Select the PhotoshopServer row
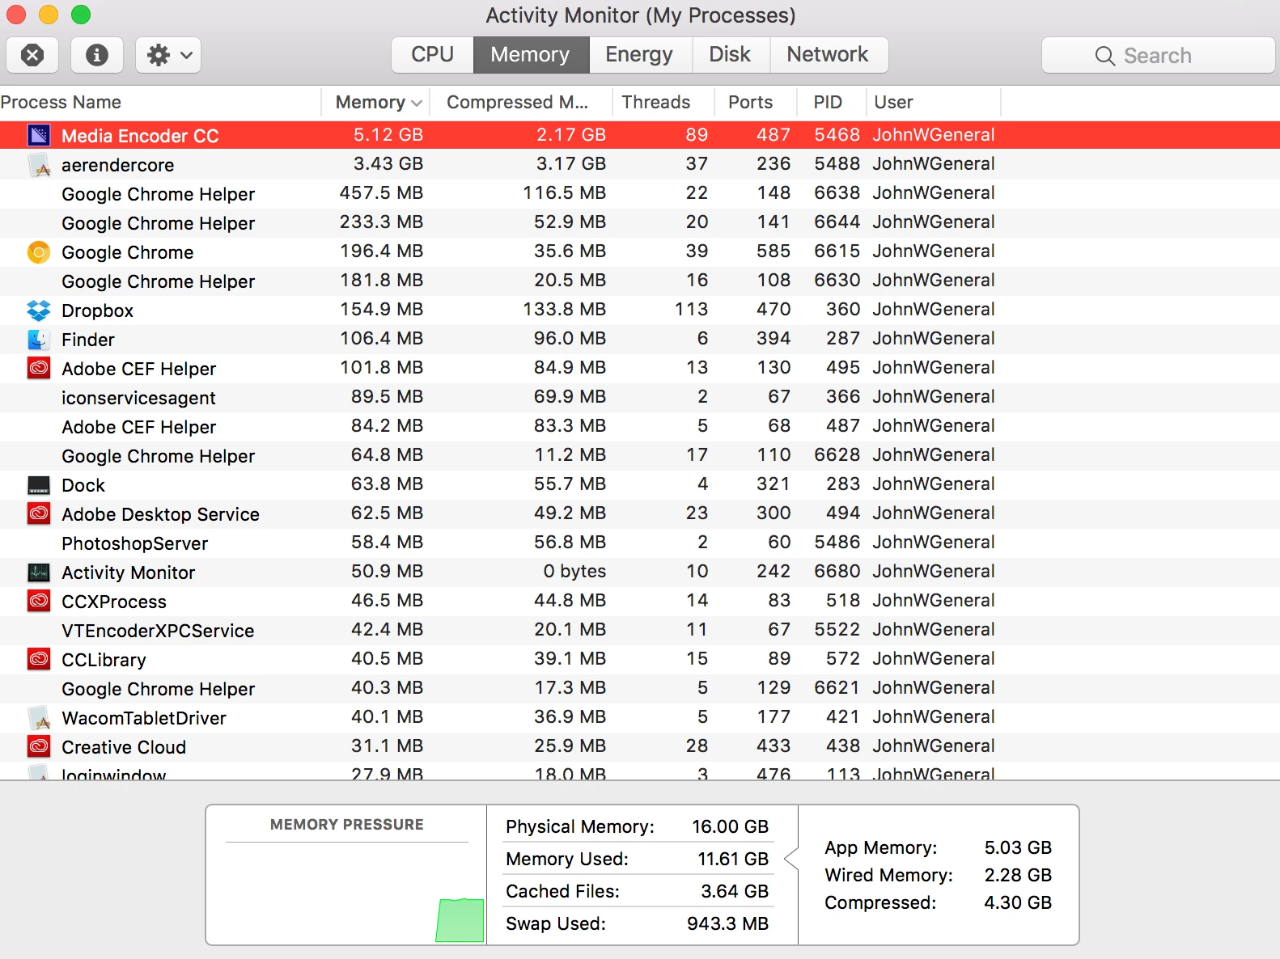Image resolution: width=1280 pixels, height=959 pixels. 640,543
